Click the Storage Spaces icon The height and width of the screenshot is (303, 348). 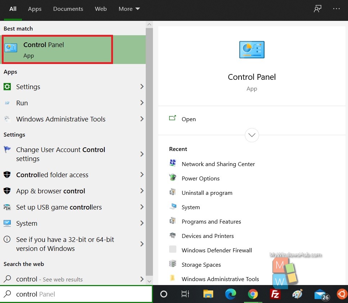(x=173, y=263)
